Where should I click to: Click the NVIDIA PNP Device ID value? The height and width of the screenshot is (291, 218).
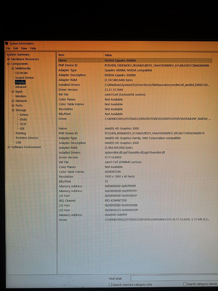pyautogui.click(x=157, y=65)
